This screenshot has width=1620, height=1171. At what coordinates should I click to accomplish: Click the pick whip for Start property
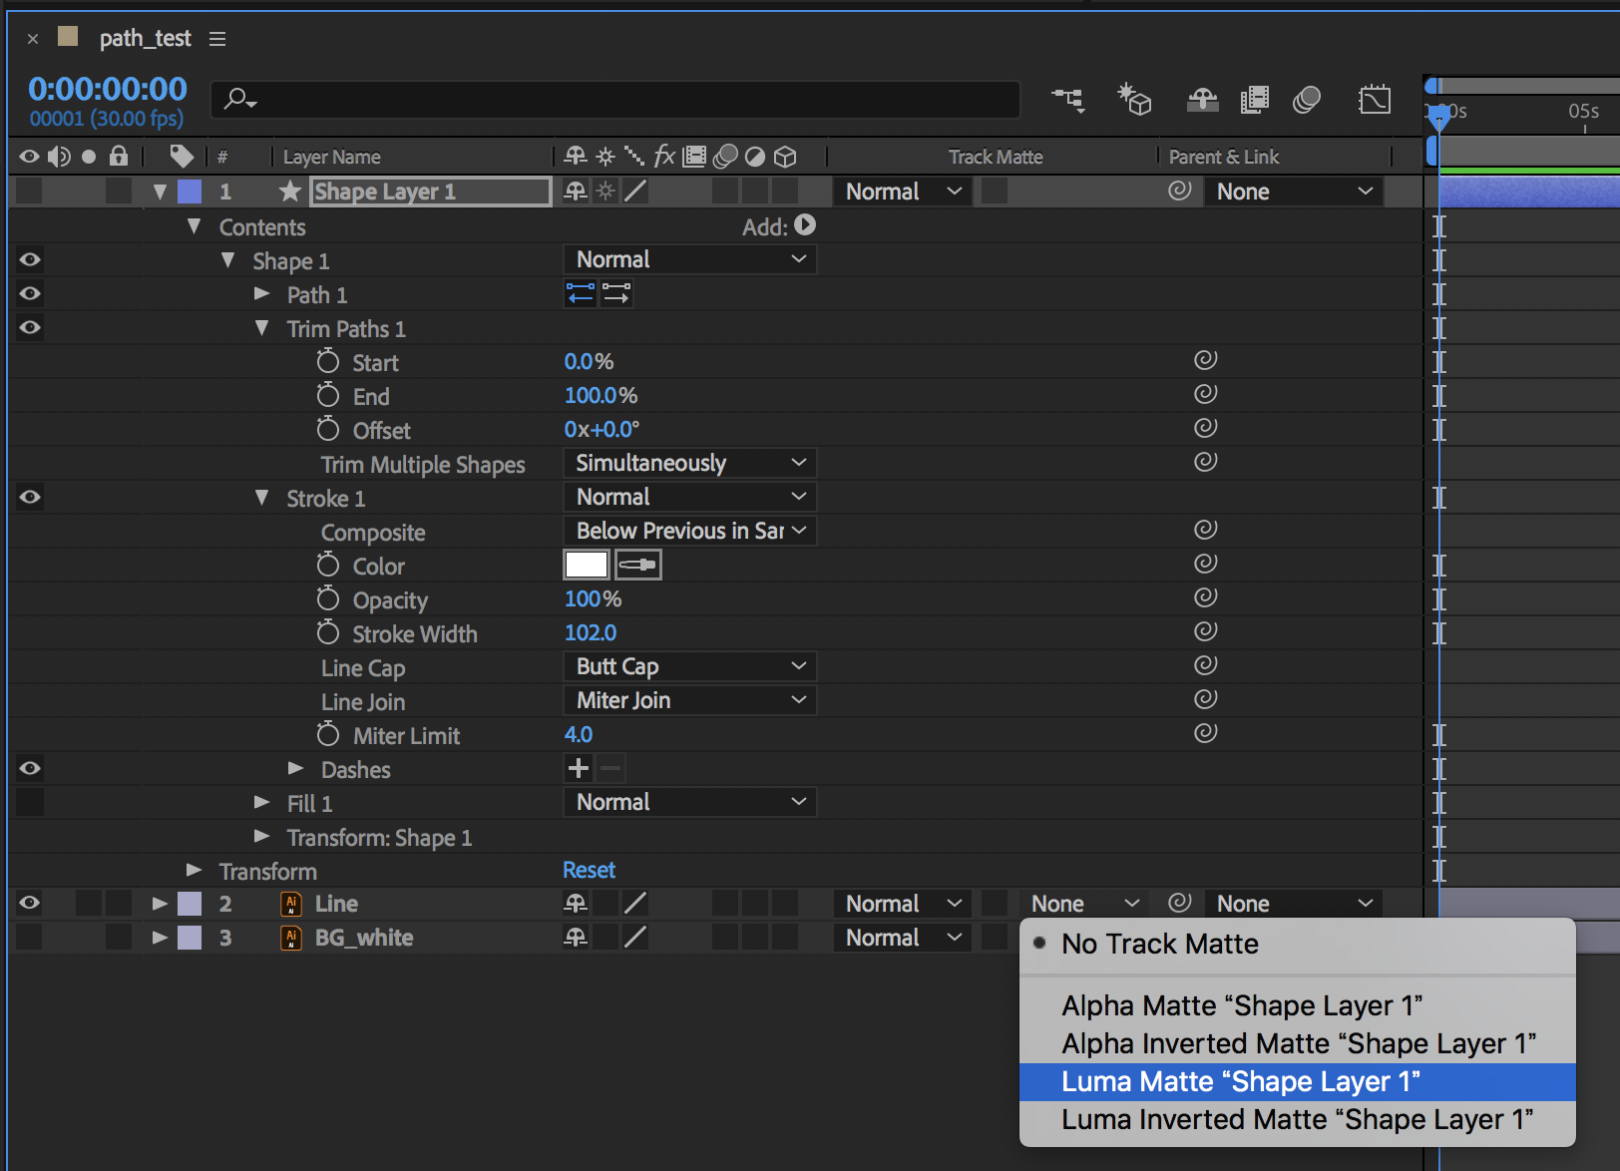(x=1206, y=360)
